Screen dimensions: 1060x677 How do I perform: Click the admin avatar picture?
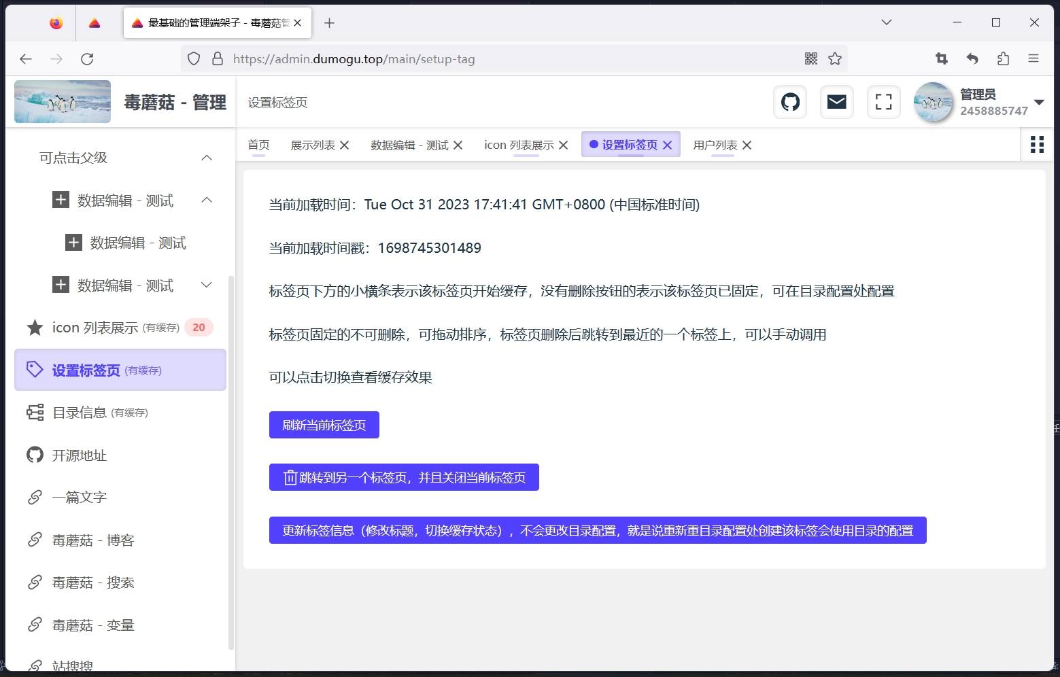pyautogui.click(x=932, y=101)
